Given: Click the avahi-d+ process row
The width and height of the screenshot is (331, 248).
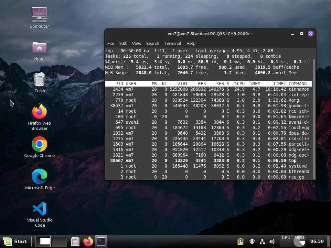Looking at the screenshot, I should pos(208,122).
